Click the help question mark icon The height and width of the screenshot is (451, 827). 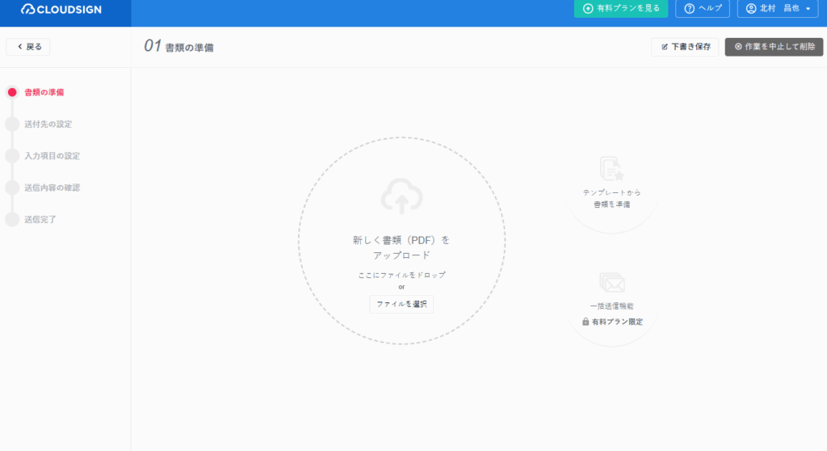[690, 8]
